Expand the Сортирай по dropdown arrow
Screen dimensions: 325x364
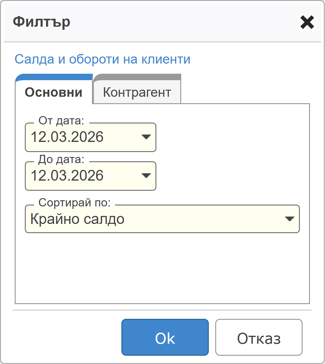[289, 219]
